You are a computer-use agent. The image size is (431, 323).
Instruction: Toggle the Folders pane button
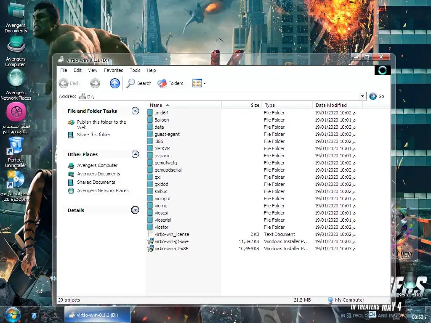(x=170, y=83)
